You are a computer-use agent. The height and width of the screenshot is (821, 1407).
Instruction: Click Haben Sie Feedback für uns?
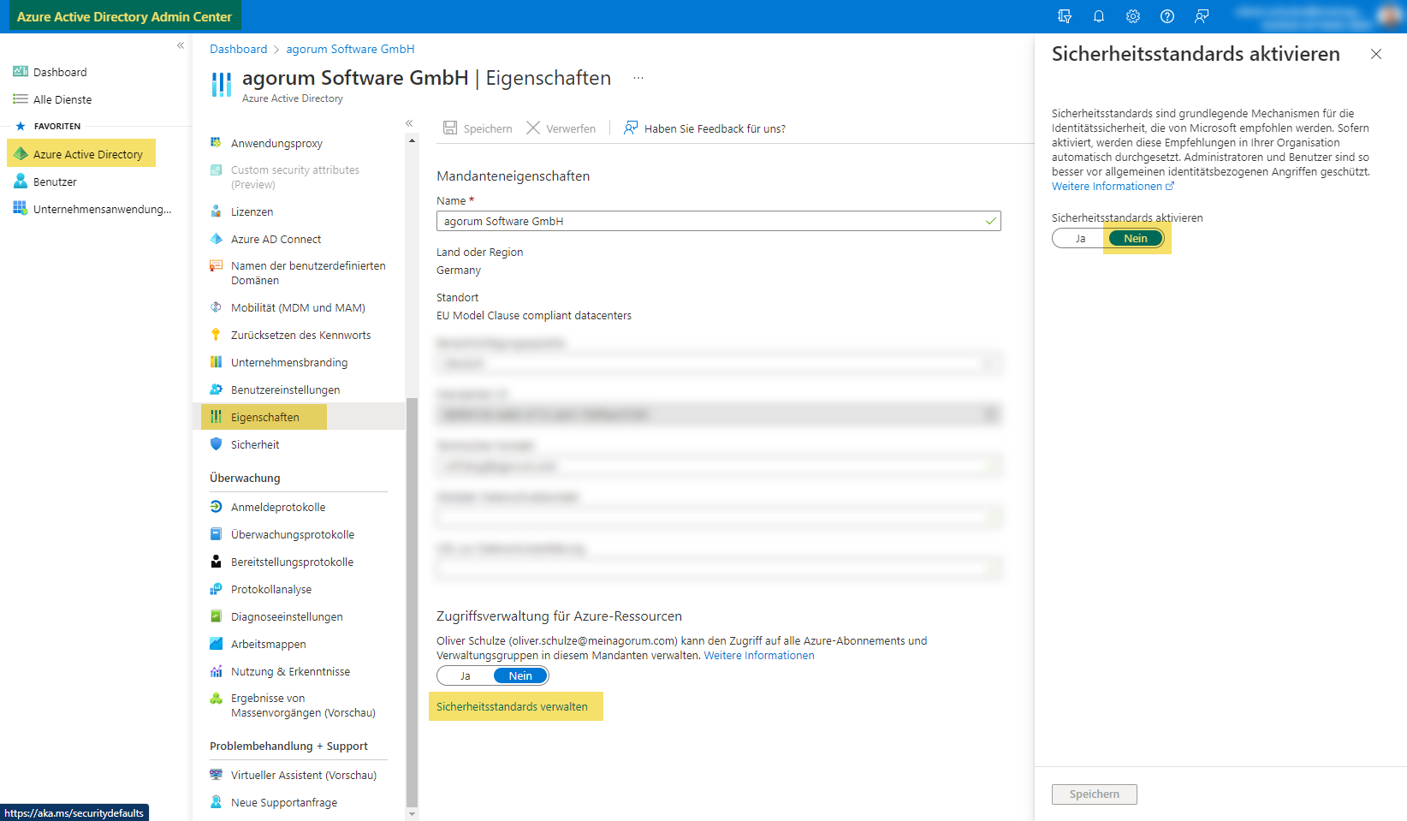pyautogui.click(x=704, y=128)
